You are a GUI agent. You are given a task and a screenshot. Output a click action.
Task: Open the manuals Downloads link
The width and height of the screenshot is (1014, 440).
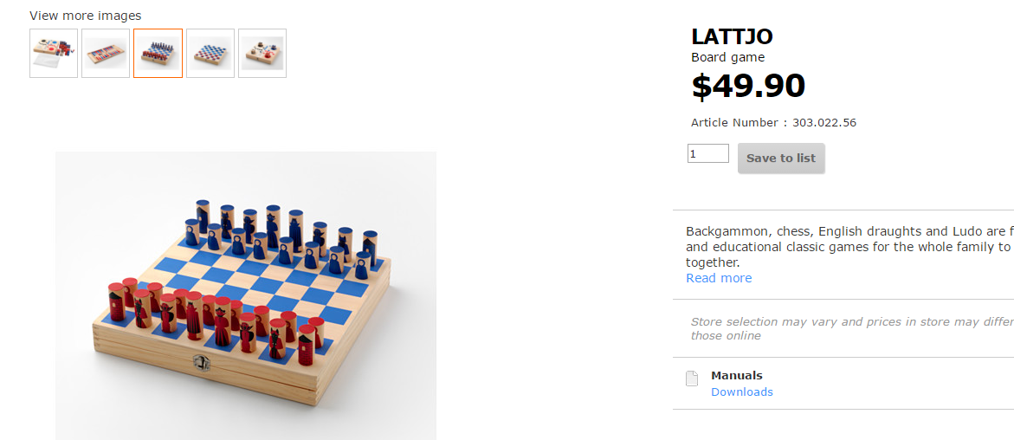tap(742, 392)
